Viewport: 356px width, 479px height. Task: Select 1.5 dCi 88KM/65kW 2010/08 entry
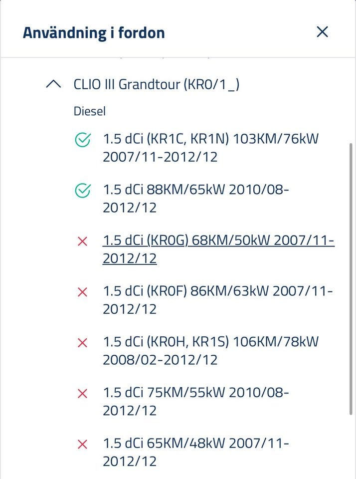coord(195,199)
